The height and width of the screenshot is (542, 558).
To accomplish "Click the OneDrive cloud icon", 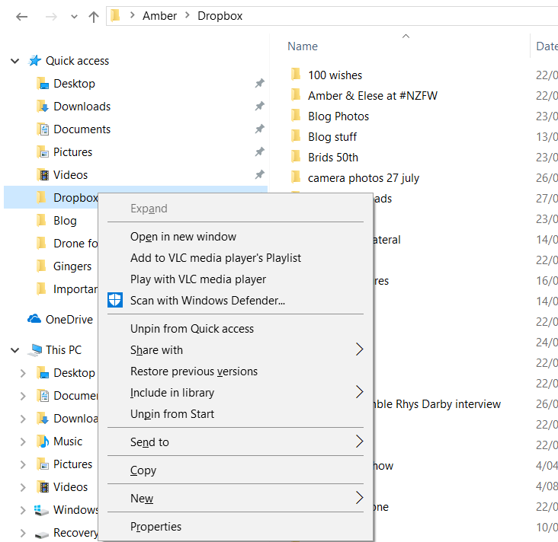I will point(34,318).
